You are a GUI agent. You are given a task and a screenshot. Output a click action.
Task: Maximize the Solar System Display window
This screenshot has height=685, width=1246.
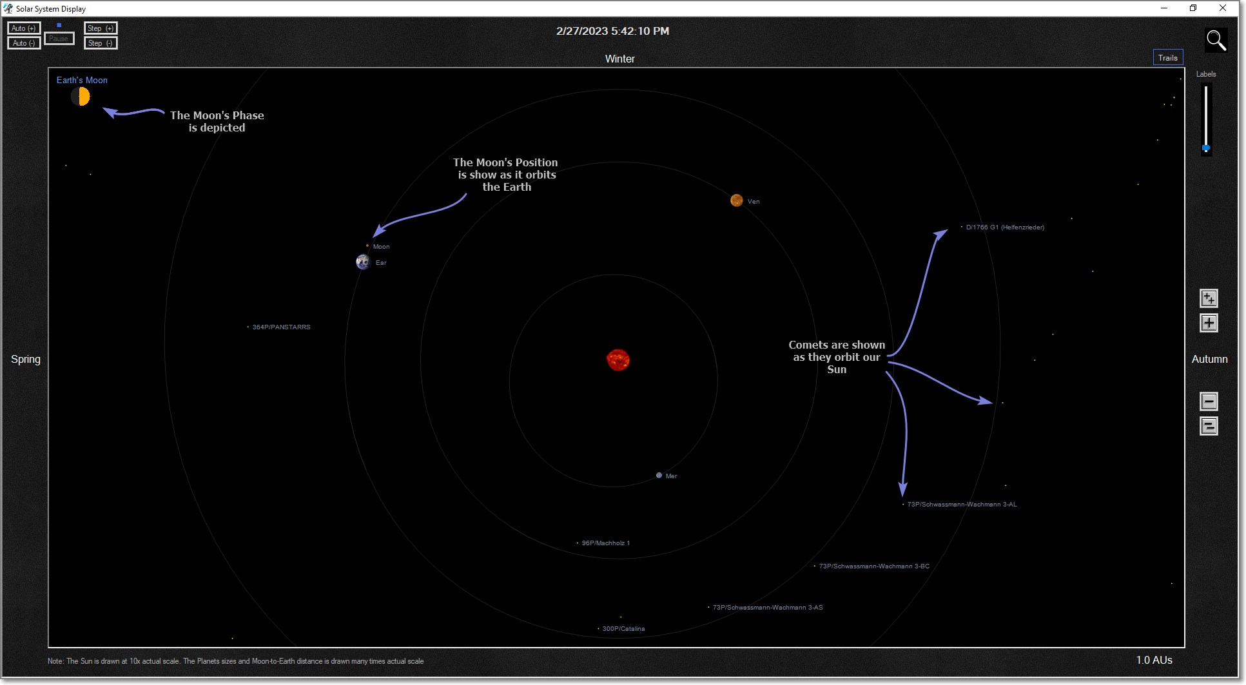click(1193, 8)
